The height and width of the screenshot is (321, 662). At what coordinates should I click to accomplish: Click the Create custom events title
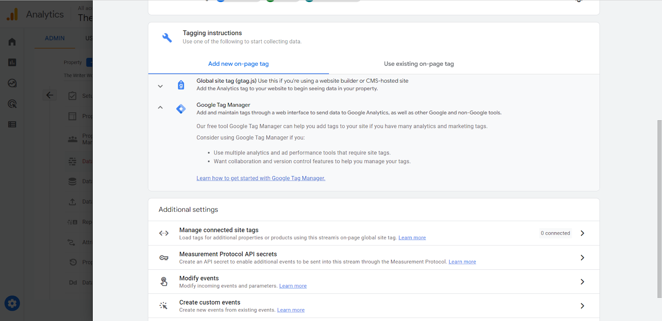pyautogui.click(x=210, y=302)
